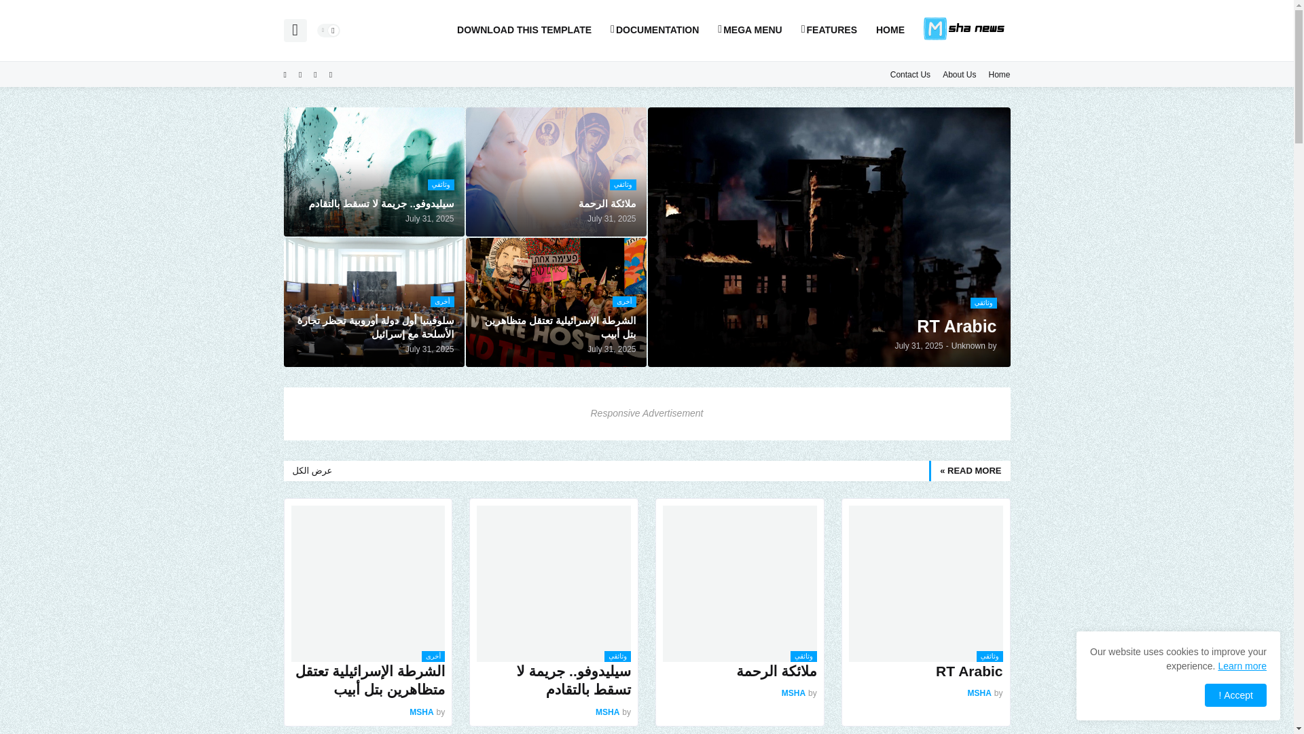Click the أخرى tag on the grid Israeli police card
This screenshot has width=1304, height=734.
[x=433, y=657]
